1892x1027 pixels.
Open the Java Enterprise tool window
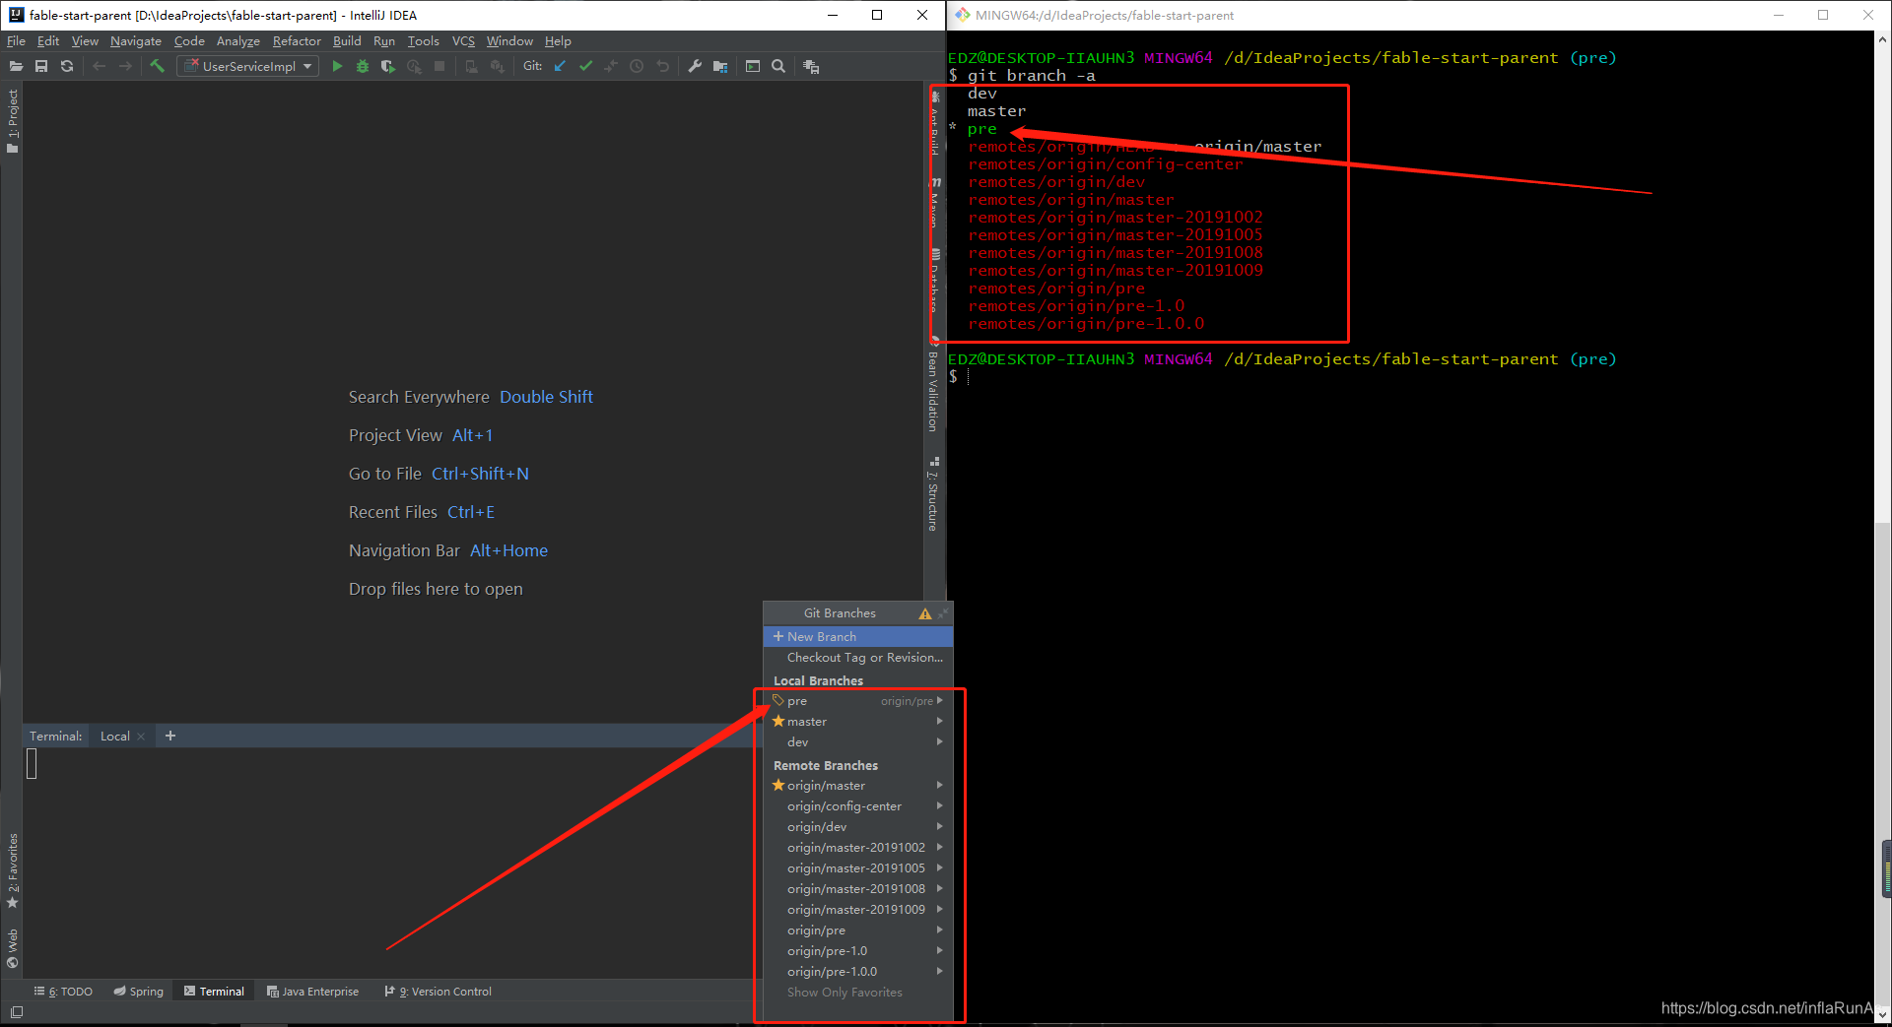(x=312, y=992)
